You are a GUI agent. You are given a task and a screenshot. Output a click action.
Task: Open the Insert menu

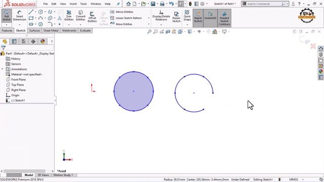[x=73, y=4]
